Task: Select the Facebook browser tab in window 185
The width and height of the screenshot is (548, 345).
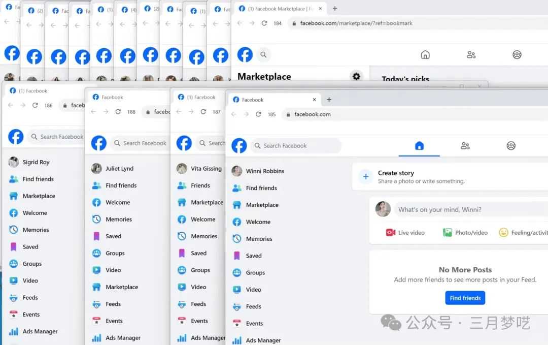Action: click(274, 100)
